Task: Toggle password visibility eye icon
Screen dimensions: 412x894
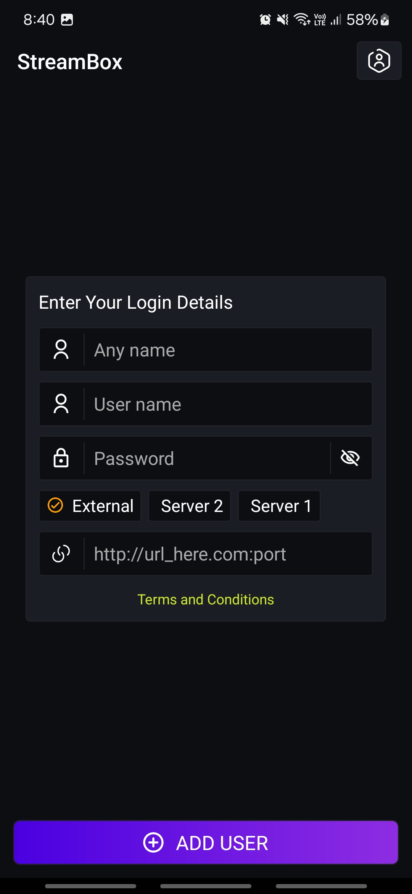Action: 350,458
